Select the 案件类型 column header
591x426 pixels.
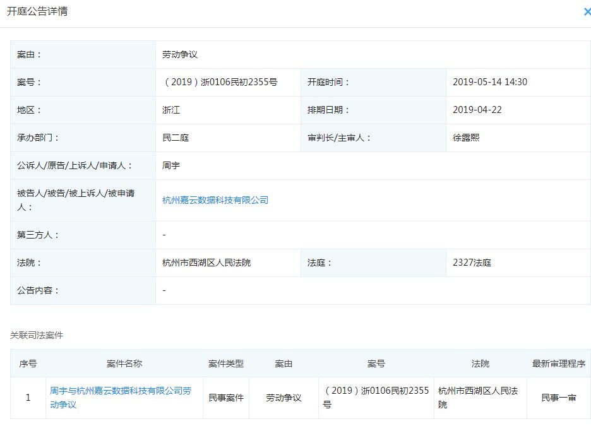(x=227, y=364)
